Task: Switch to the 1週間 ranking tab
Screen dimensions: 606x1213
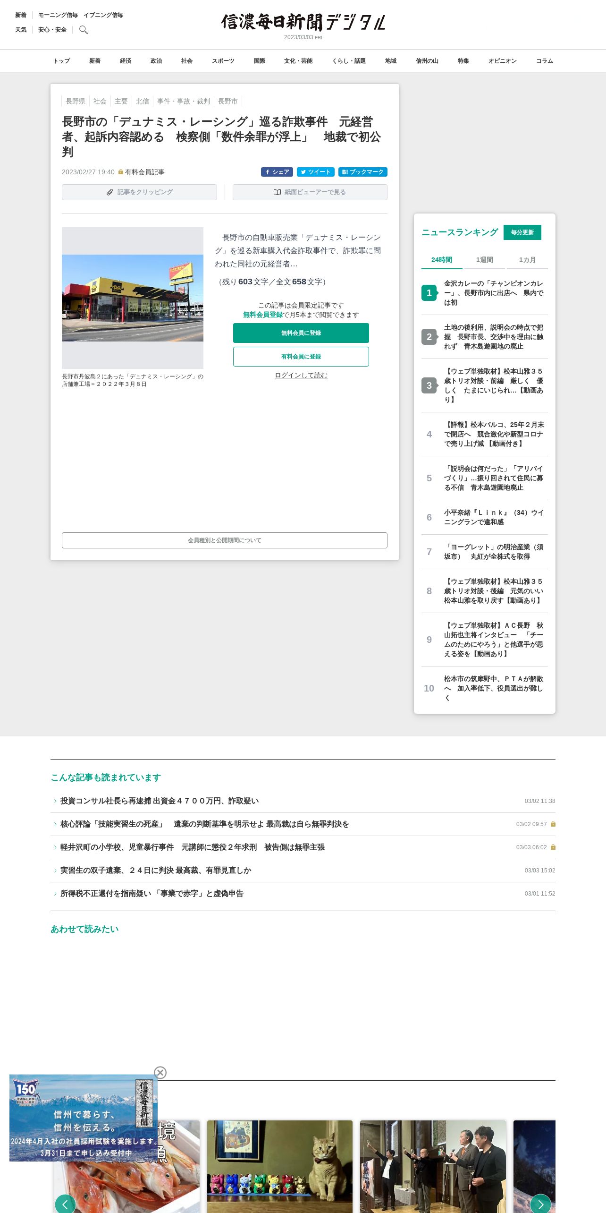Action: [x=484, y=260]
